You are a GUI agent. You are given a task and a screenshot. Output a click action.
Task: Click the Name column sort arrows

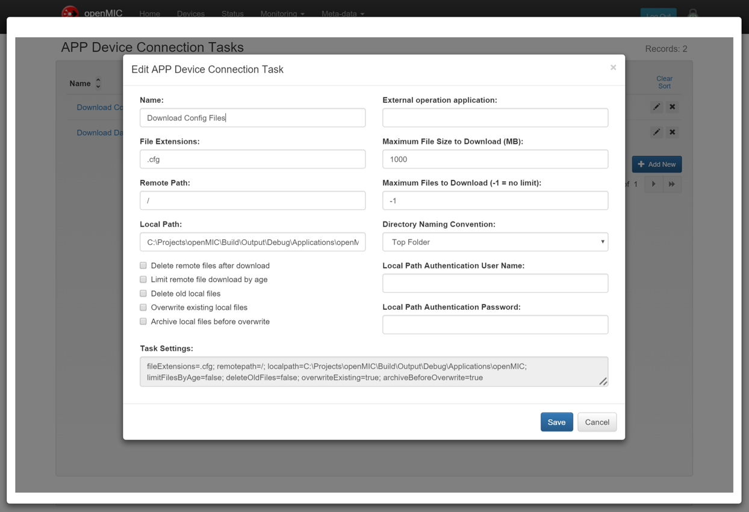click(x=98, y=84)
